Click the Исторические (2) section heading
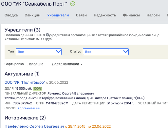The image size is (168, 128). [x=25, y=118]
